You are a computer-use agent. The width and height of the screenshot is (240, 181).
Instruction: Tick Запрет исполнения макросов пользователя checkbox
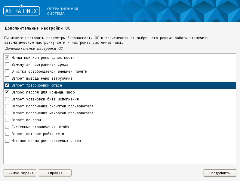click(7, 113)
